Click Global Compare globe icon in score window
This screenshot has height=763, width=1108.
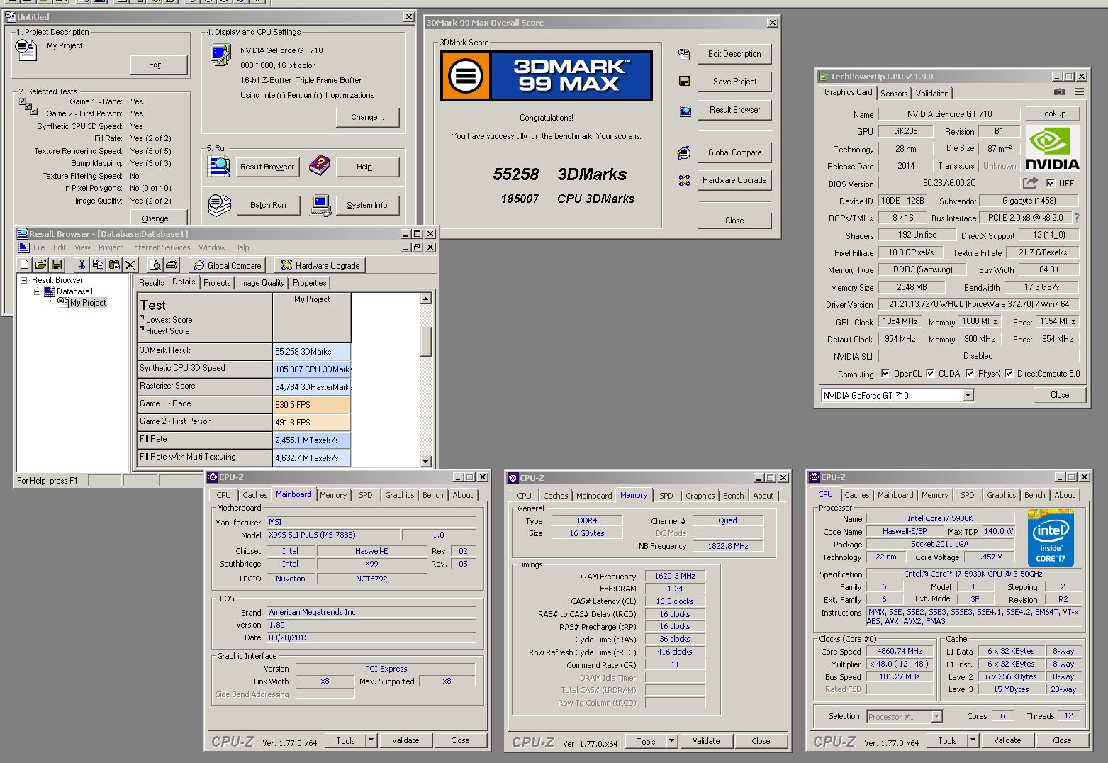684,152
